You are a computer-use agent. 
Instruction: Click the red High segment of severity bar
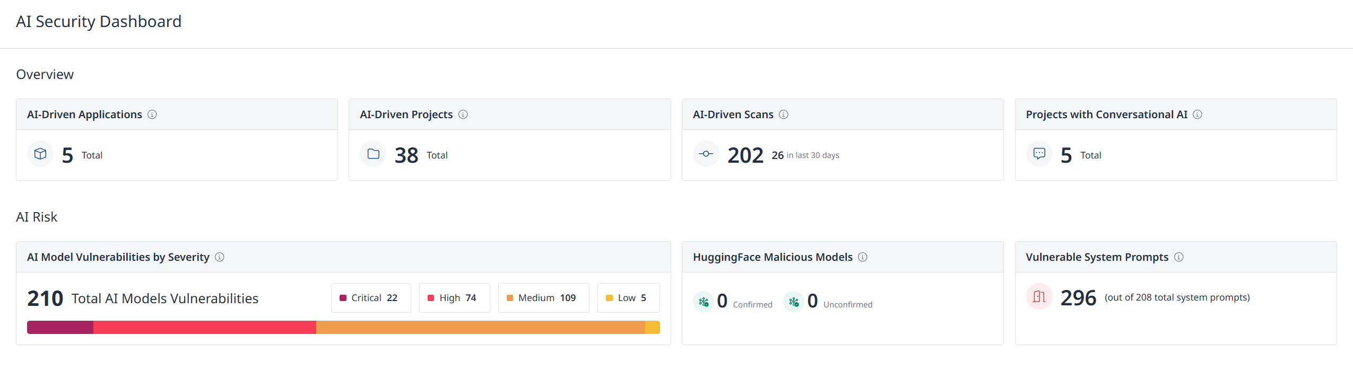204,328
